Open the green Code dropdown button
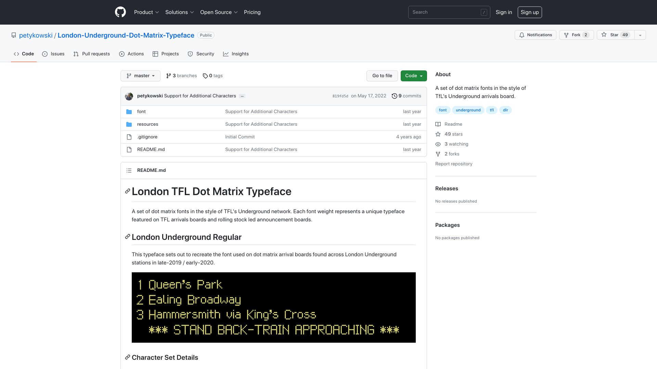The image size is (657, 369). point(414,76)
